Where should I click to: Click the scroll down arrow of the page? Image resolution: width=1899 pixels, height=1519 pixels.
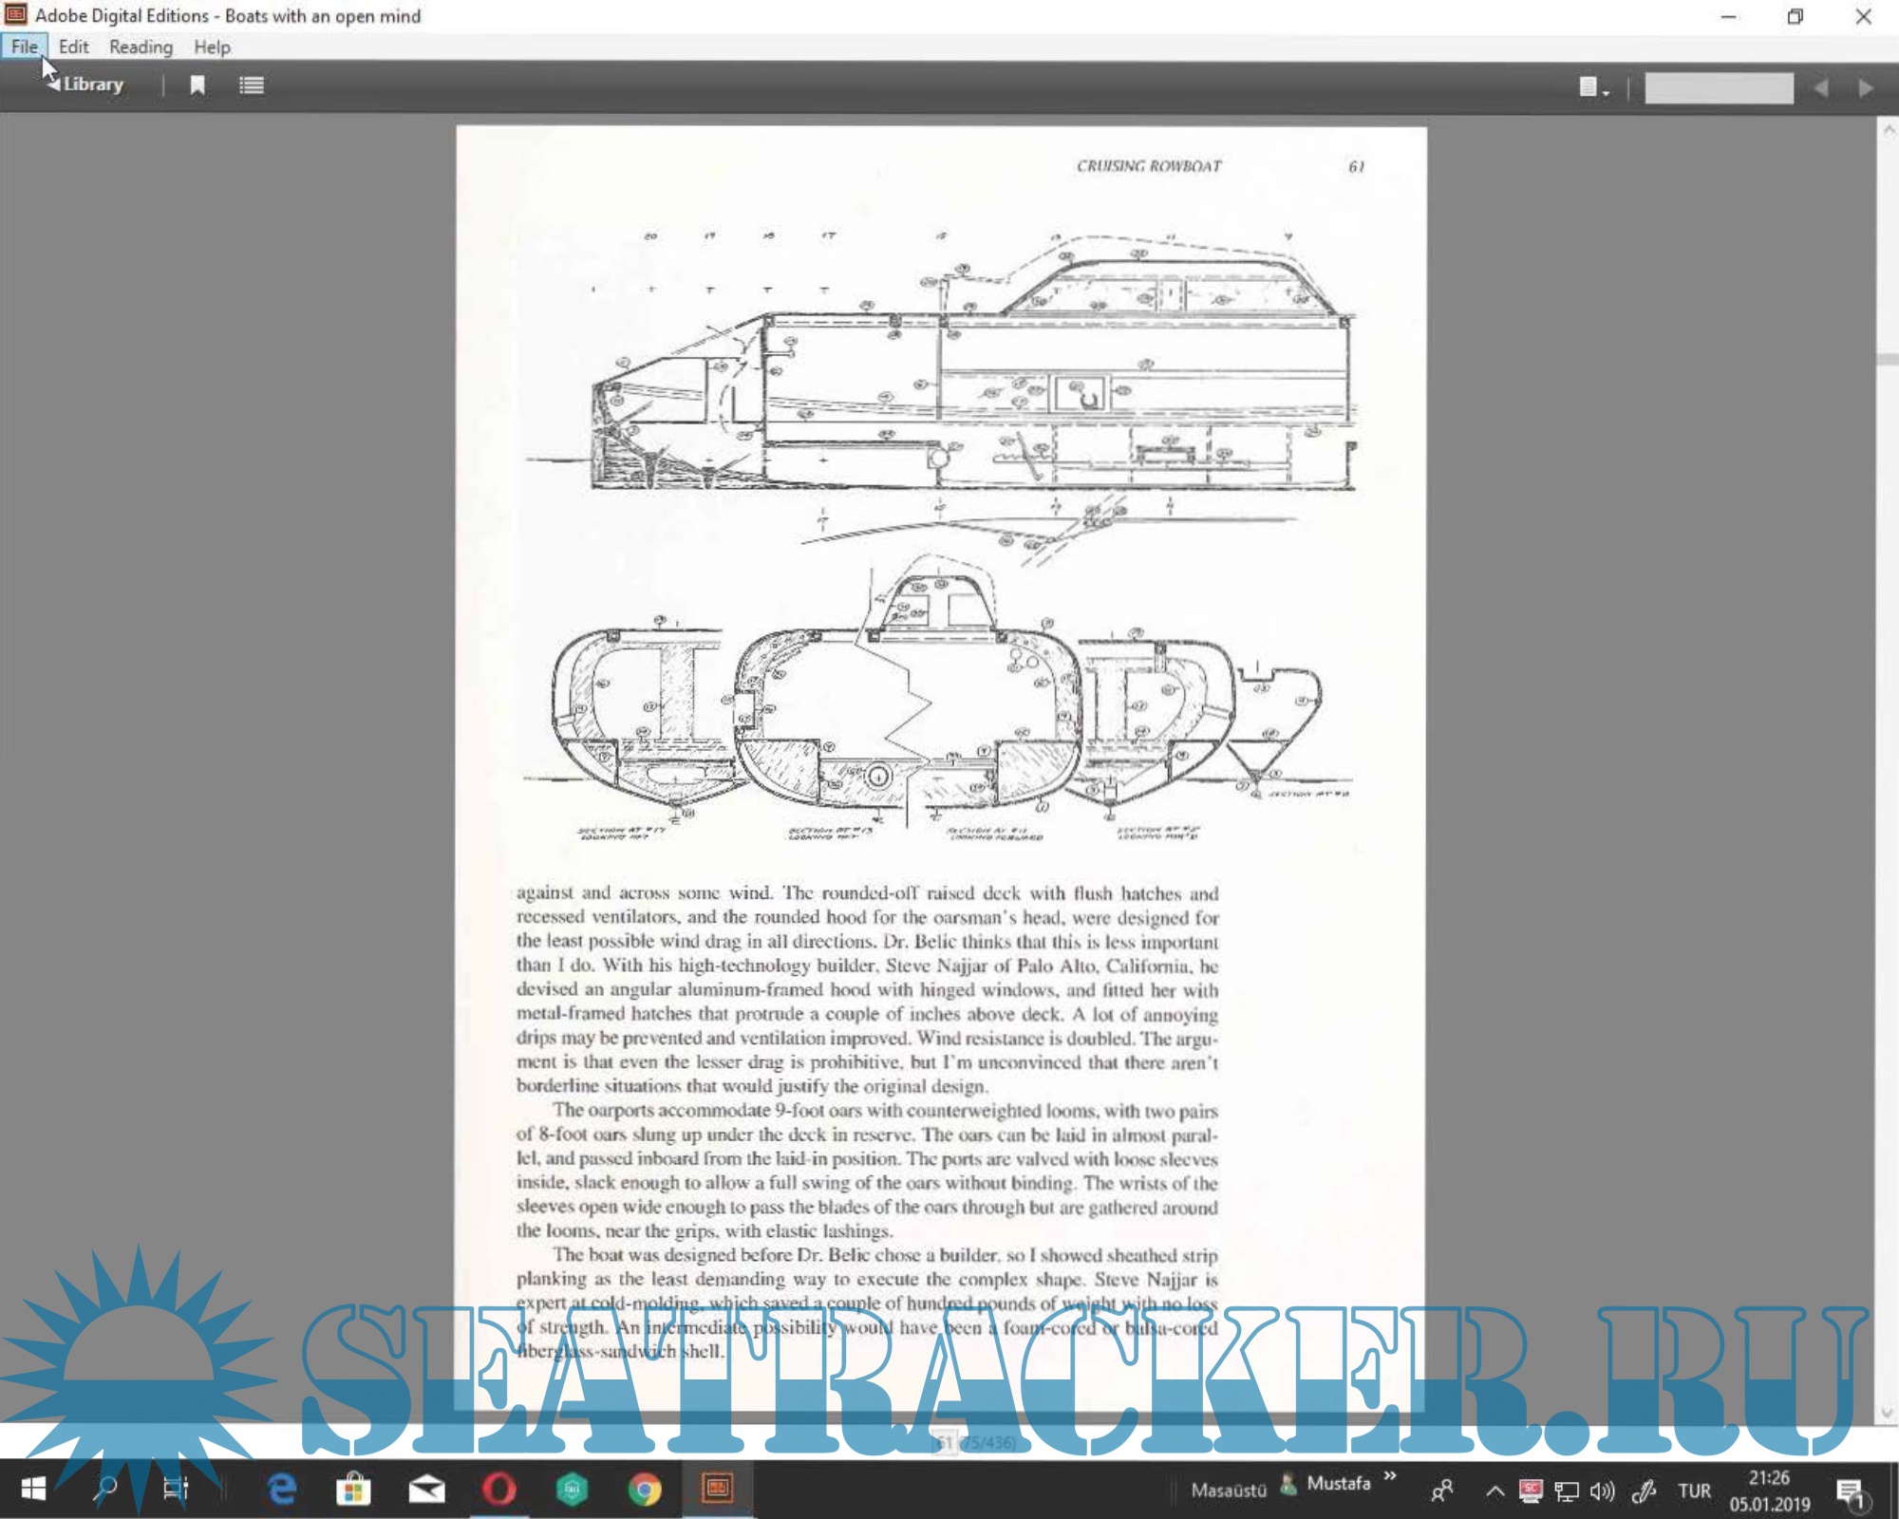[1888, 1413]
